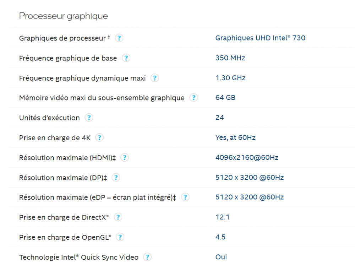Select the 4096x2160@60Hz HDMI resolution value
The height and width of the screenshot is (265, 355).
247,157
